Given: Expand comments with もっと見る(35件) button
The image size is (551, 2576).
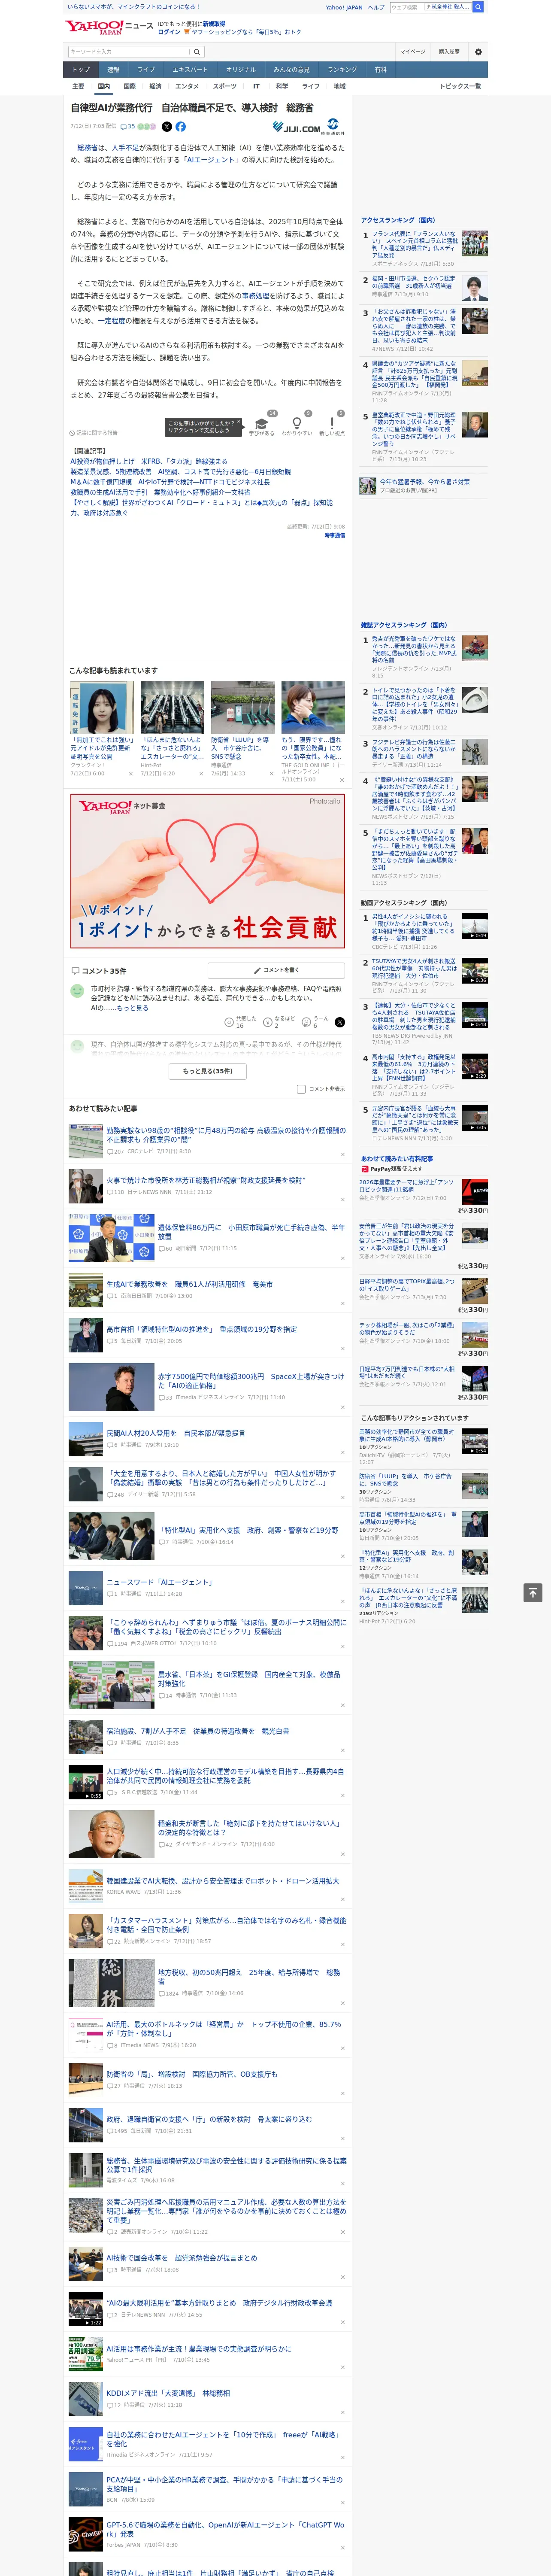Looking at the screenshot, I should coord(207,1071).
